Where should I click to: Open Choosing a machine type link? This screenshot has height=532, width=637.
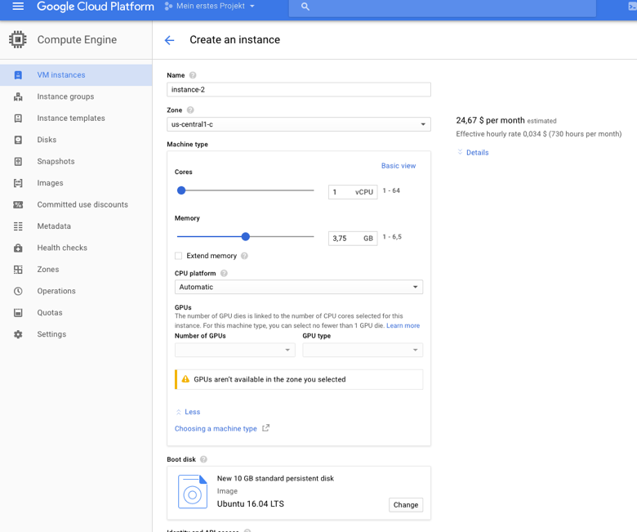pyautogui.click(x=216, y=428)
